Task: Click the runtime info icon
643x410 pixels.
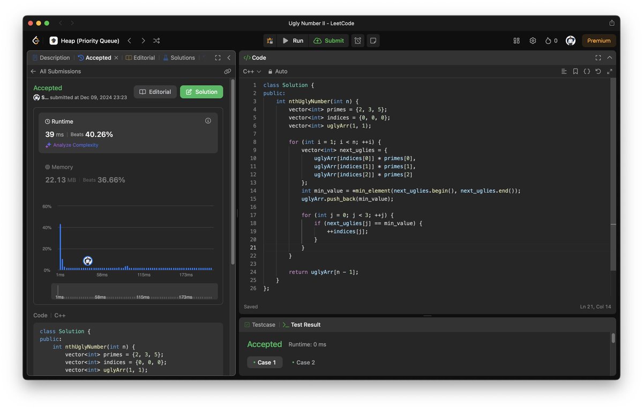Action: [x=208, y=121]
